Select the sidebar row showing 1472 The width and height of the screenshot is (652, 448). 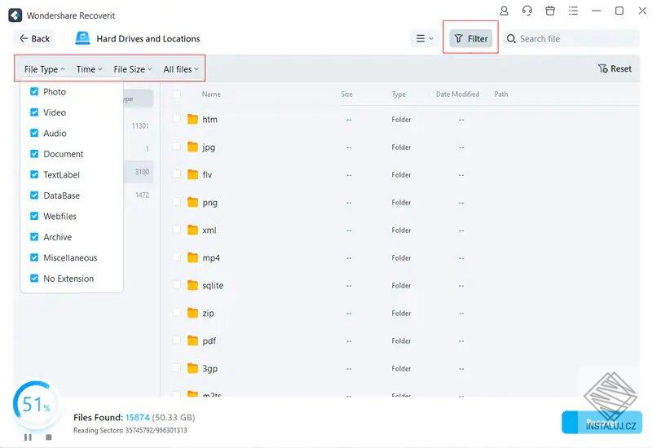click(x=138, y=195)
